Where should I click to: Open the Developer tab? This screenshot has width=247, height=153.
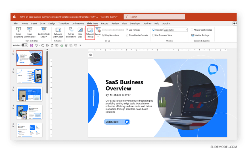[135, 24]
